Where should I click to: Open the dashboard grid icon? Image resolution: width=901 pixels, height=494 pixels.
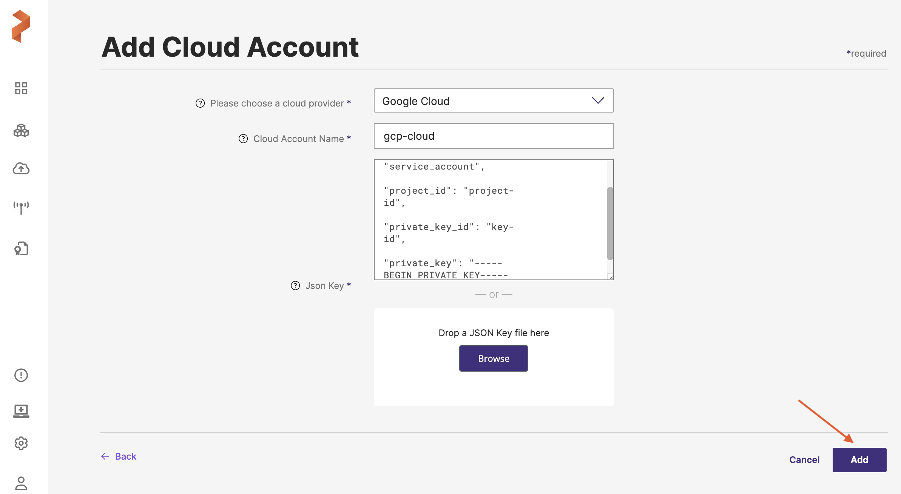pyautogui.click(x=21, y=88)
